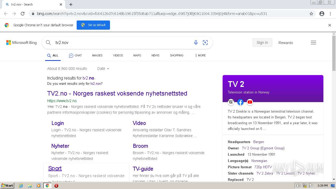Viewport: 336px width, 189px height.
Task: Click the Bing search text field
Action: pos(122,43)
